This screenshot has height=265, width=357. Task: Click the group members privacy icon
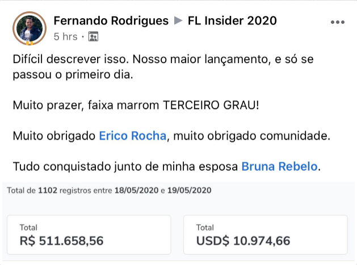(93, 36)
